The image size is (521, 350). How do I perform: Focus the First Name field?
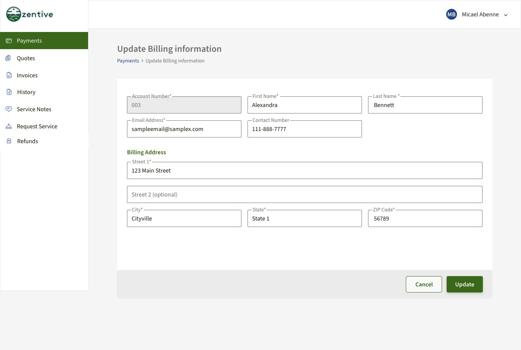click(x=304, y=105)
